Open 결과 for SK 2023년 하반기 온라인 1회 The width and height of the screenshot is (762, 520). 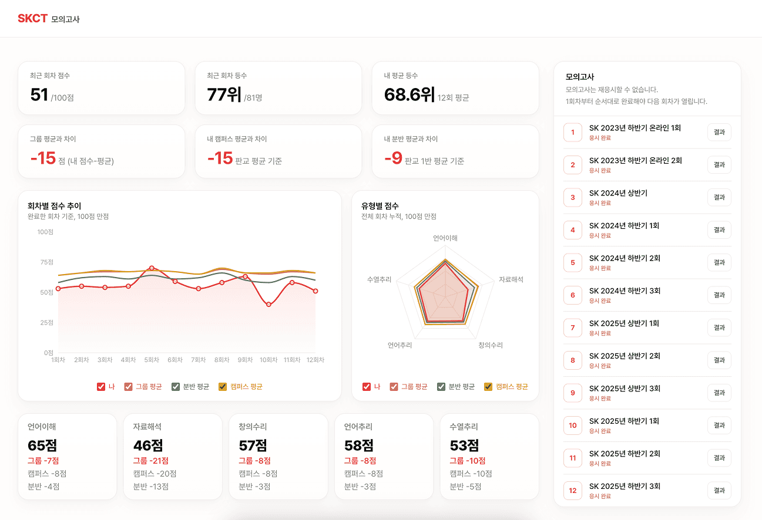point(719,132)
